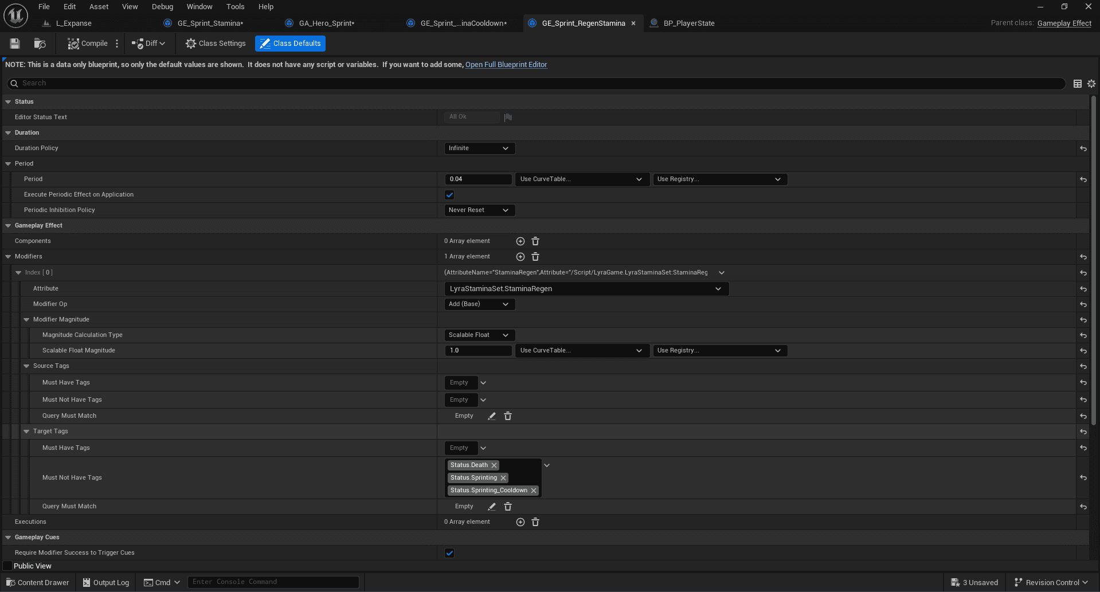The width and height of the screenshot is (1100, 592).
Task: Close the GE_Sprint_RegenStamina tab
Action: (633, 23)
